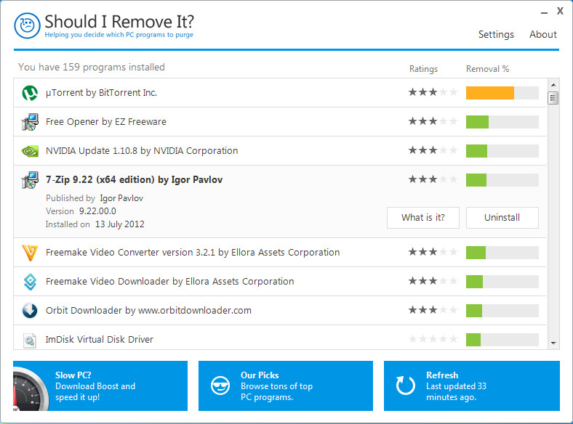Click the removal bar for 7-Zip
This screenshot has width=573, height=424.
coord(502,180)
